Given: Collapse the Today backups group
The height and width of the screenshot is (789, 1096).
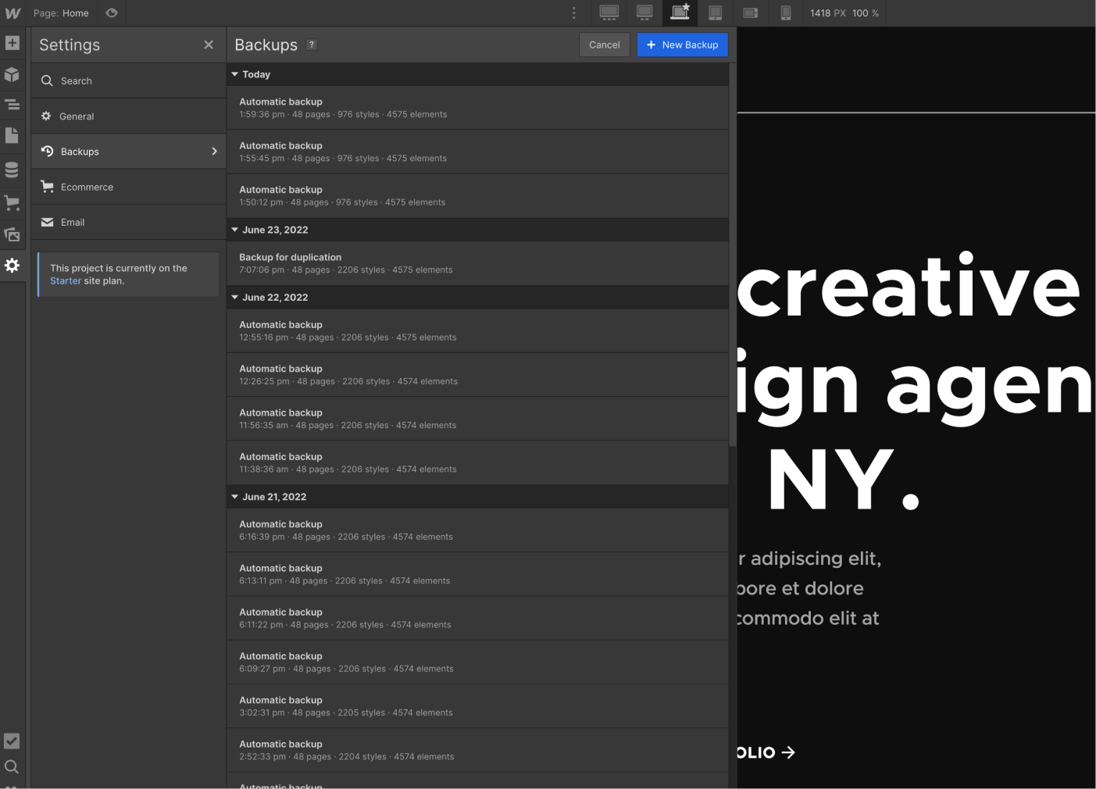Looking at the screenshot, I should click(234, 74).
